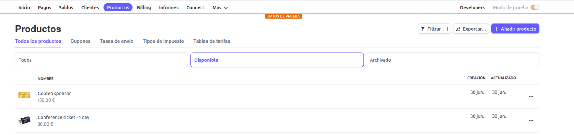Viewport: 574px width, 135px height.
Task: Toggle the Modo de prueba switch
Action: point(535,7)
